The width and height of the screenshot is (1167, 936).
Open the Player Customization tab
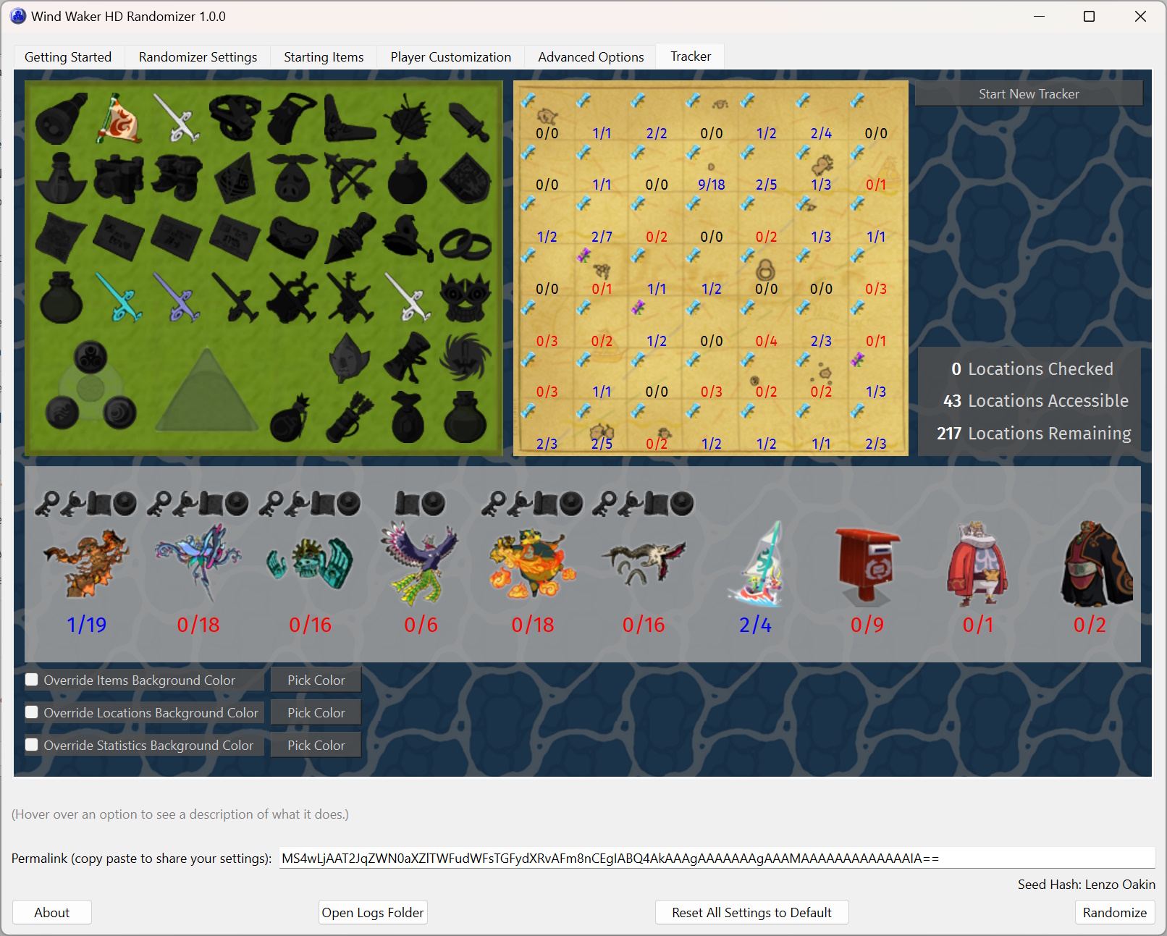(451, 57)
